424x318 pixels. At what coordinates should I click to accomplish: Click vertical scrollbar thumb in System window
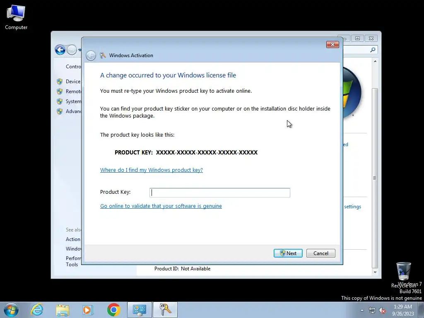point(375,178)
